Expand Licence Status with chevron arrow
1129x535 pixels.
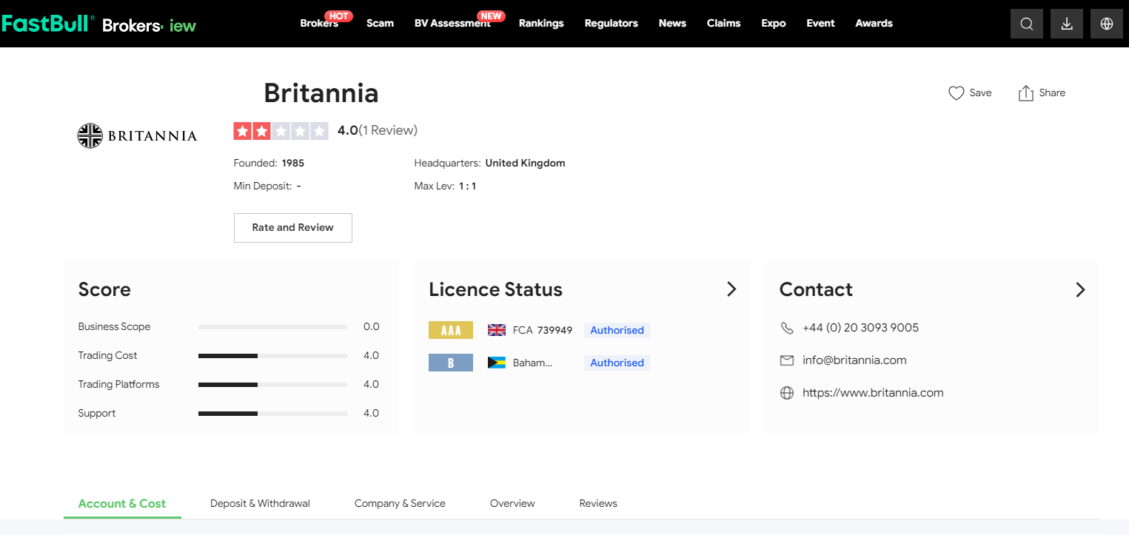(x=731, y=289)
